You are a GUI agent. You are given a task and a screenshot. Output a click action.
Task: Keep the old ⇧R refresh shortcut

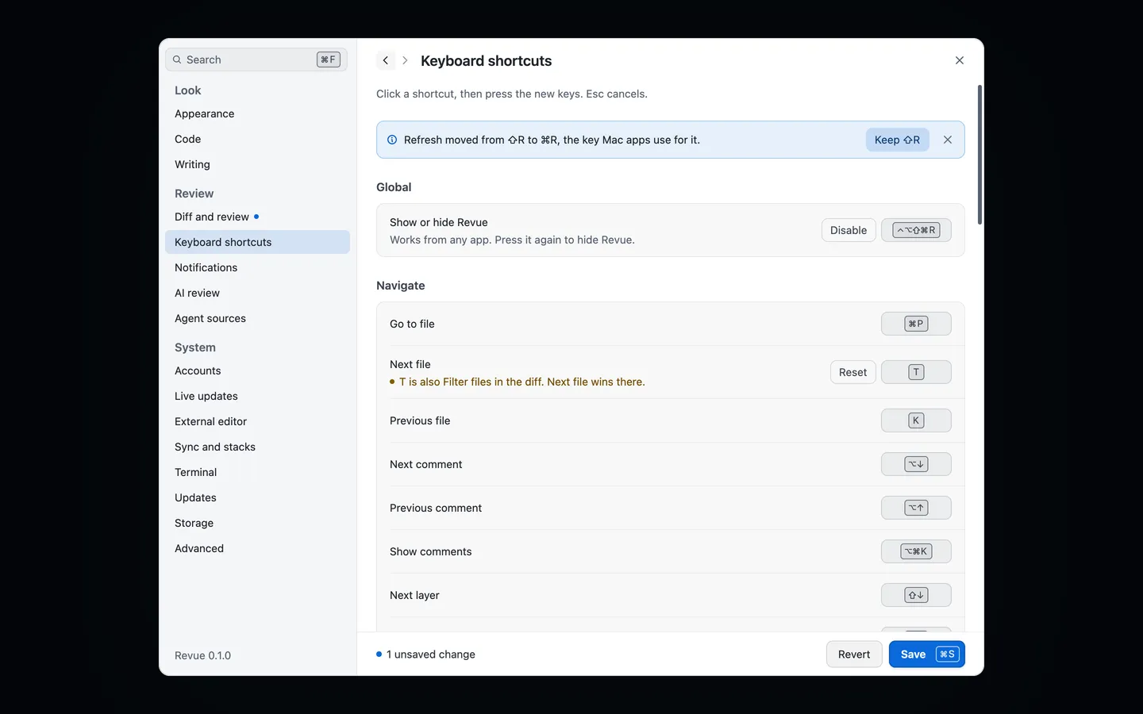[x=897, y=140]
